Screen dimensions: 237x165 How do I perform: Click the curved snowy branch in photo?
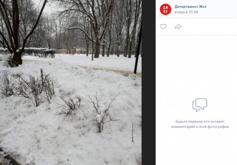click(79, 31)
